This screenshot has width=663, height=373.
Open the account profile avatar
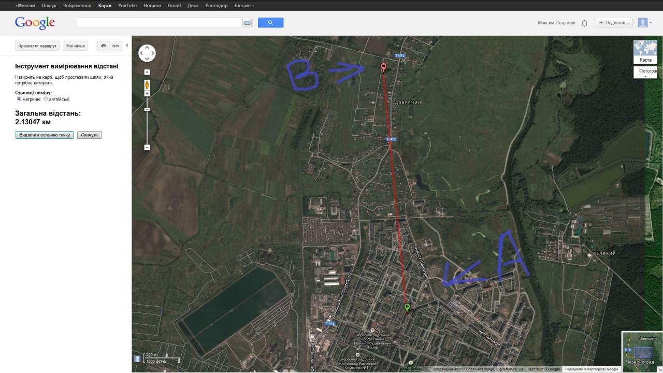643,23
